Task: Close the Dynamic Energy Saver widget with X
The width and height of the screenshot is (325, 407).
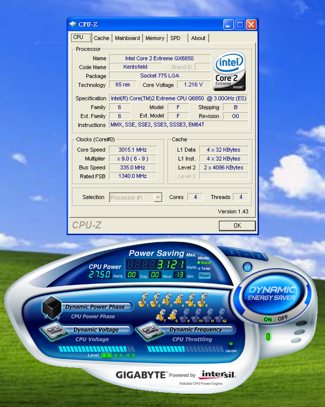Action: (232, 252)
